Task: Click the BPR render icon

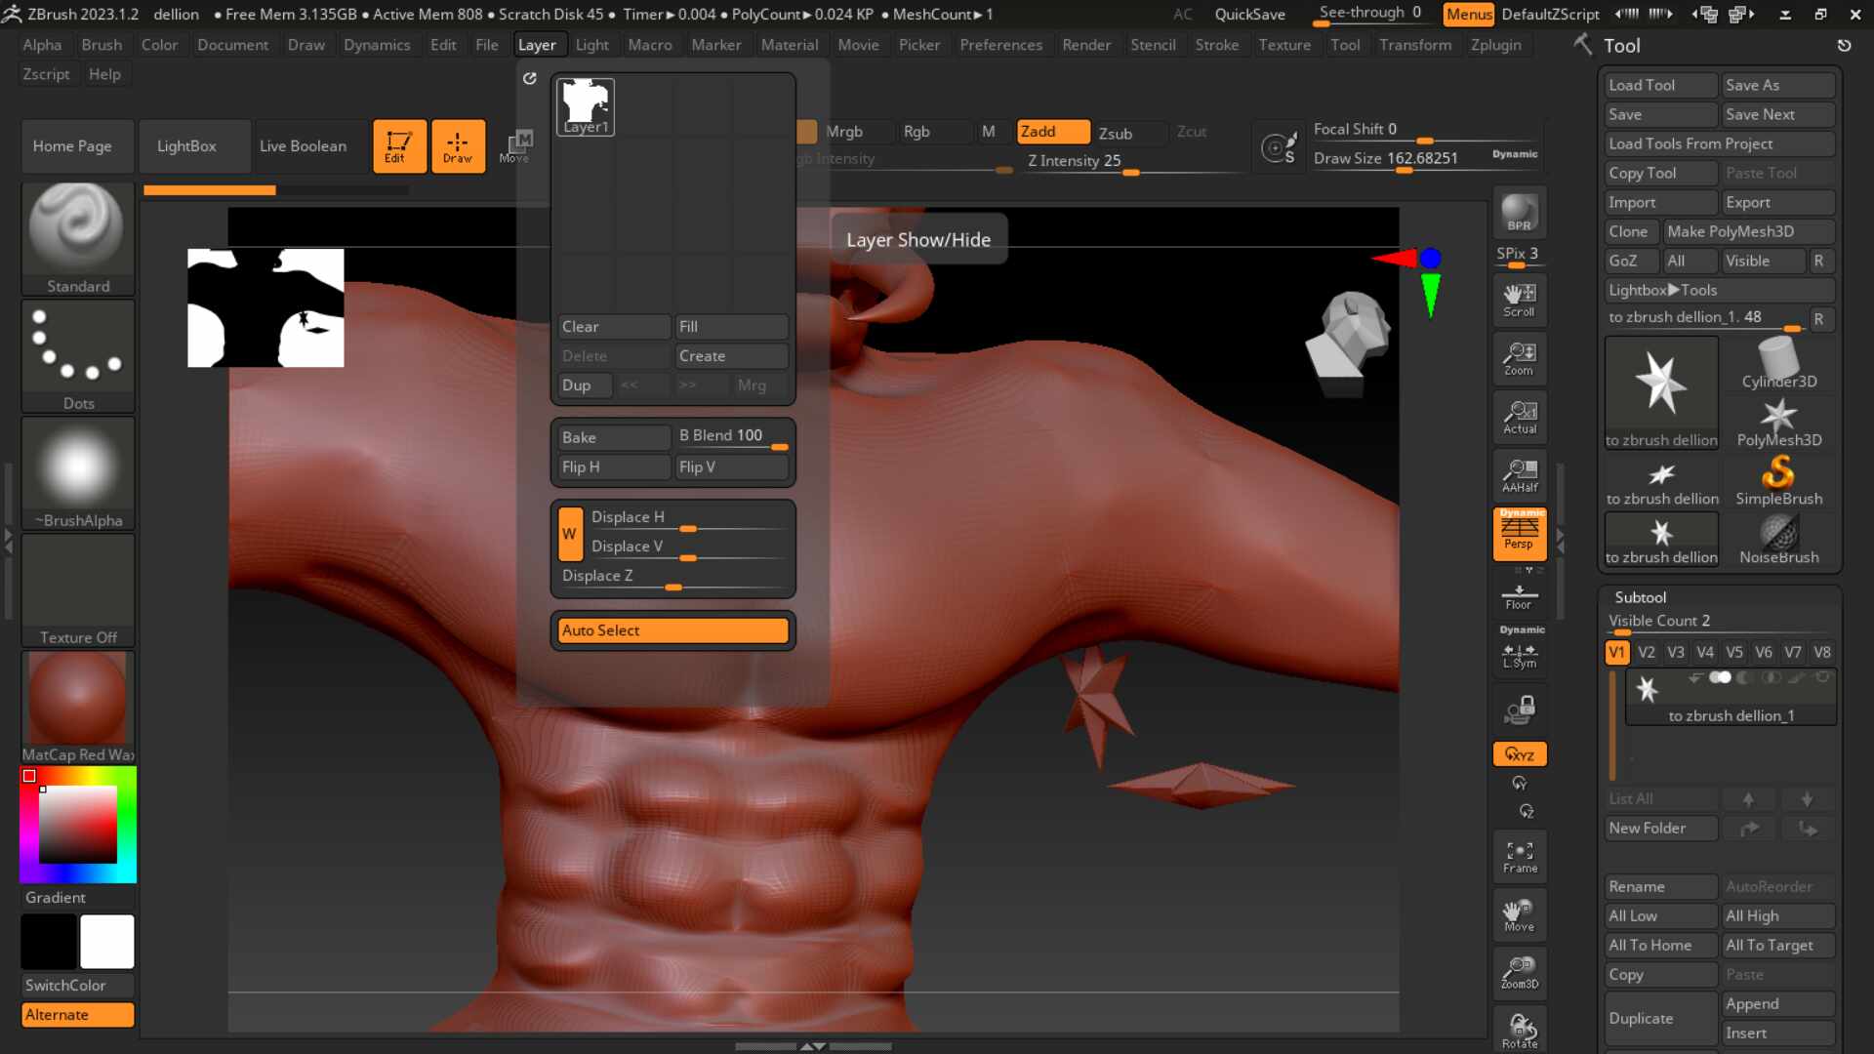Action: tap(1519, 213)
